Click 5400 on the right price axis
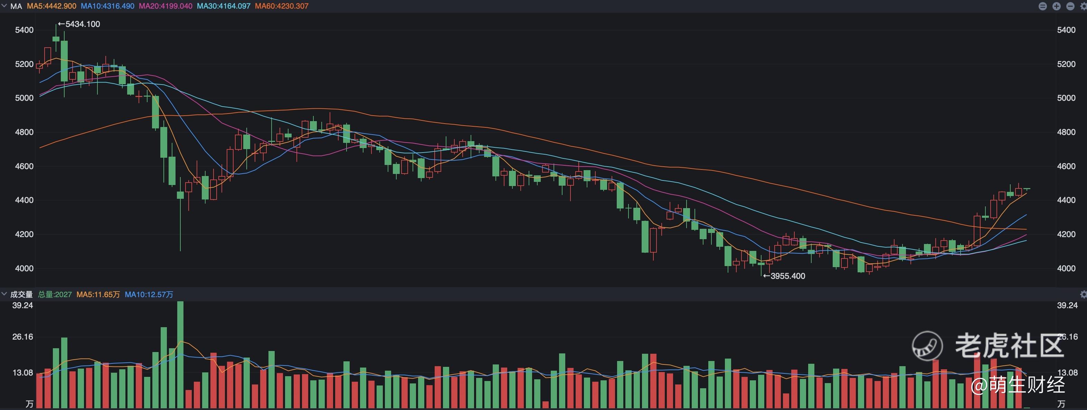 (x=1066, y=30)
